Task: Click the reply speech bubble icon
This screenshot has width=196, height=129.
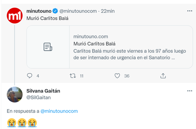Action: point(30,76)
